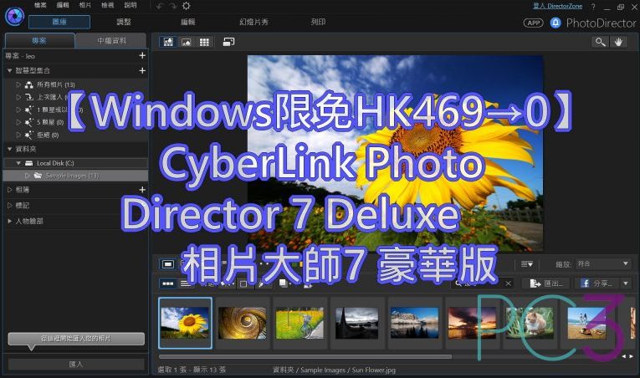
Task: Open the 檔案 (File) menu
Action: (40, 5)
